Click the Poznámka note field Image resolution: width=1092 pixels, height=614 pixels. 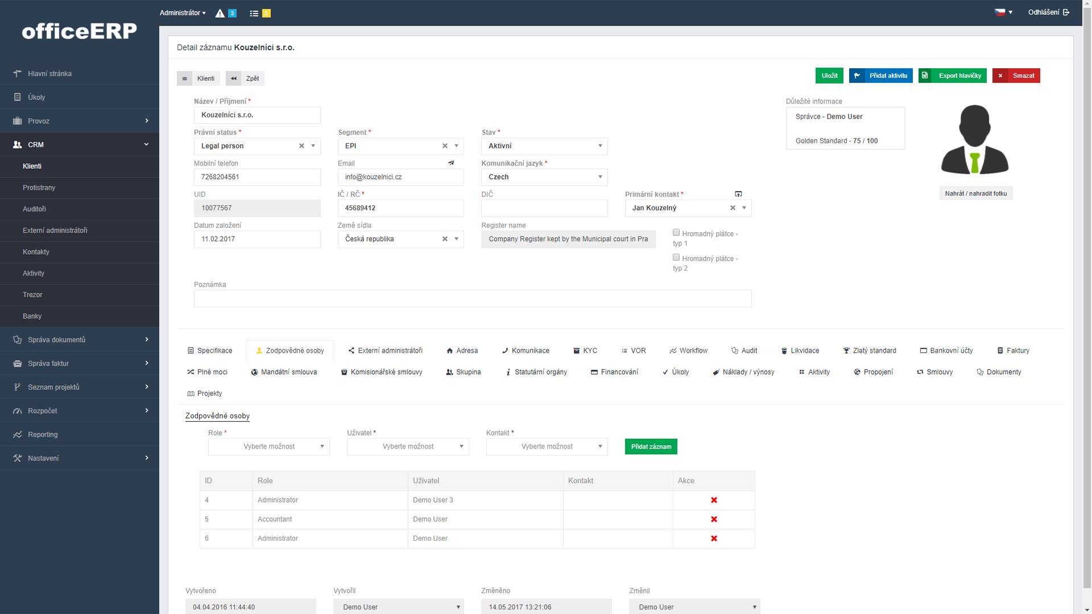(x=473, y=299)
